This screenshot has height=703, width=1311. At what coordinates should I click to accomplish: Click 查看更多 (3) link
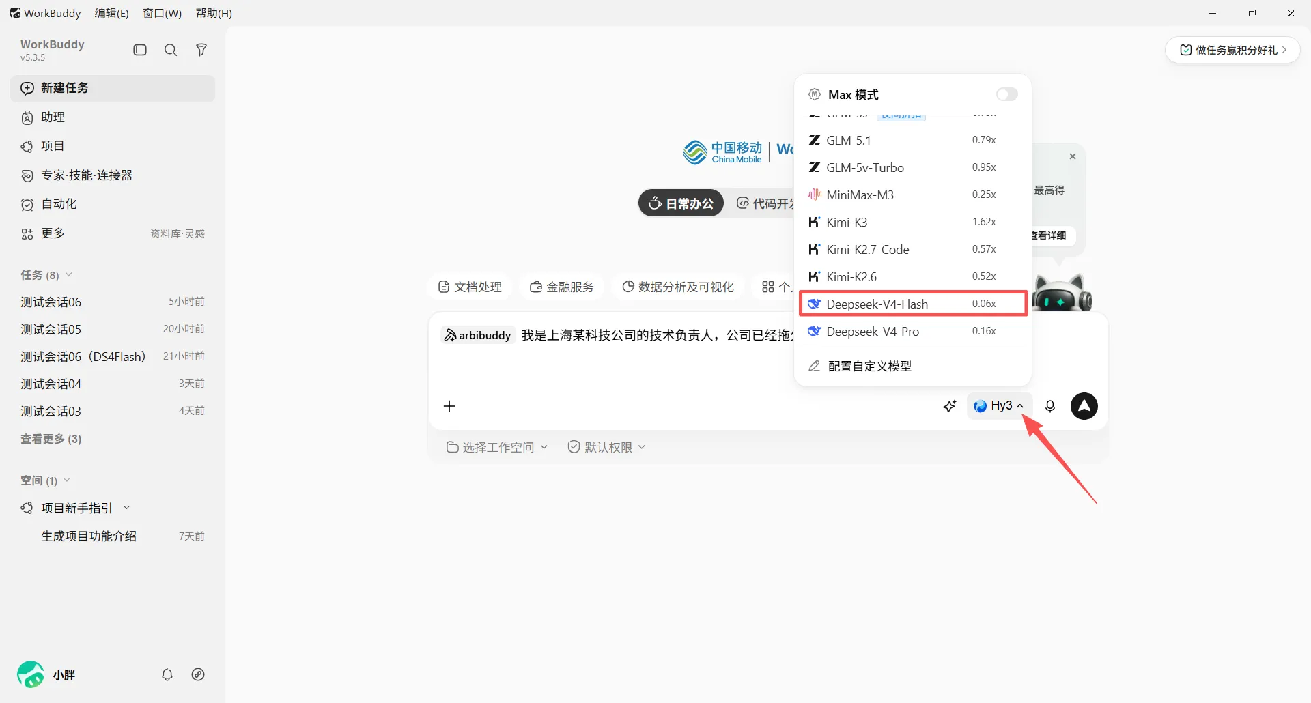tap(51, 439)
